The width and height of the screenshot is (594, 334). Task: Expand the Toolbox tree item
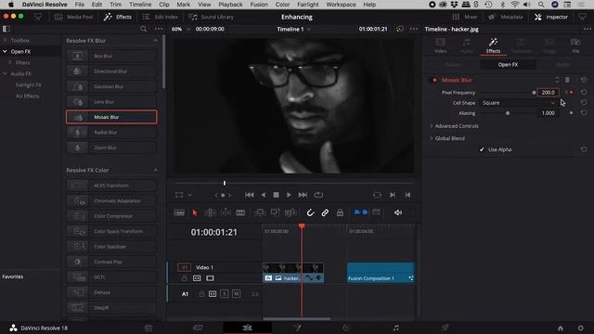(x=6, y=40)
